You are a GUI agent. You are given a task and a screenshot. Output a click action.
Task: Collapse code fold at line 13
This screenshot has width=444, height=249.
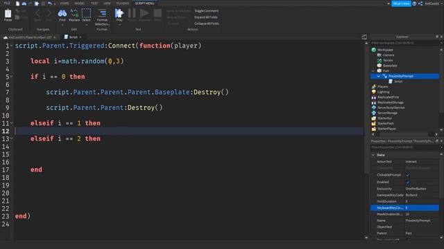[x=12, y=138]
